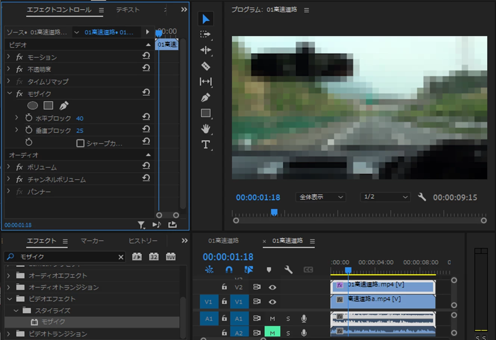The width and height of the screenshot is (496, 340).
Task: Mute the A1 audio track
Action: 272,319
